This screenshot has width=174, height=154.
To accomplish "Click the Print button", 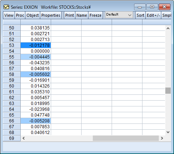I will tap(70, 15).
